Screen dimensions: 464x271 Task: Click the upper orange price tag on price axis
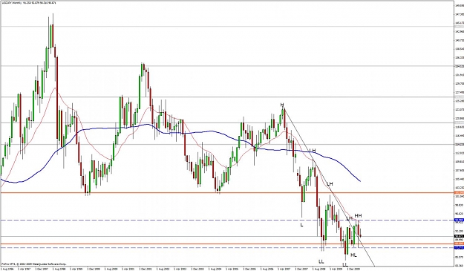tap(459, 193)
